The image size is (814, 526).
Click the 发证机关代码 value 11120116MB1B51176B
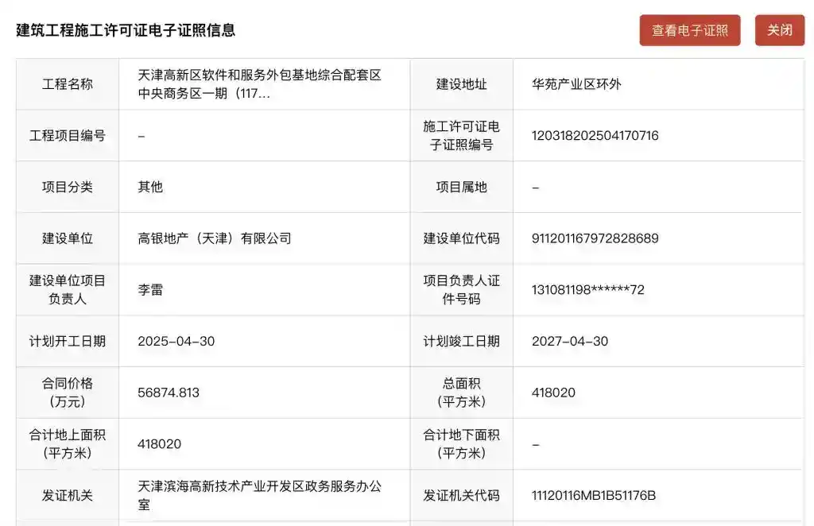point(593,494)
